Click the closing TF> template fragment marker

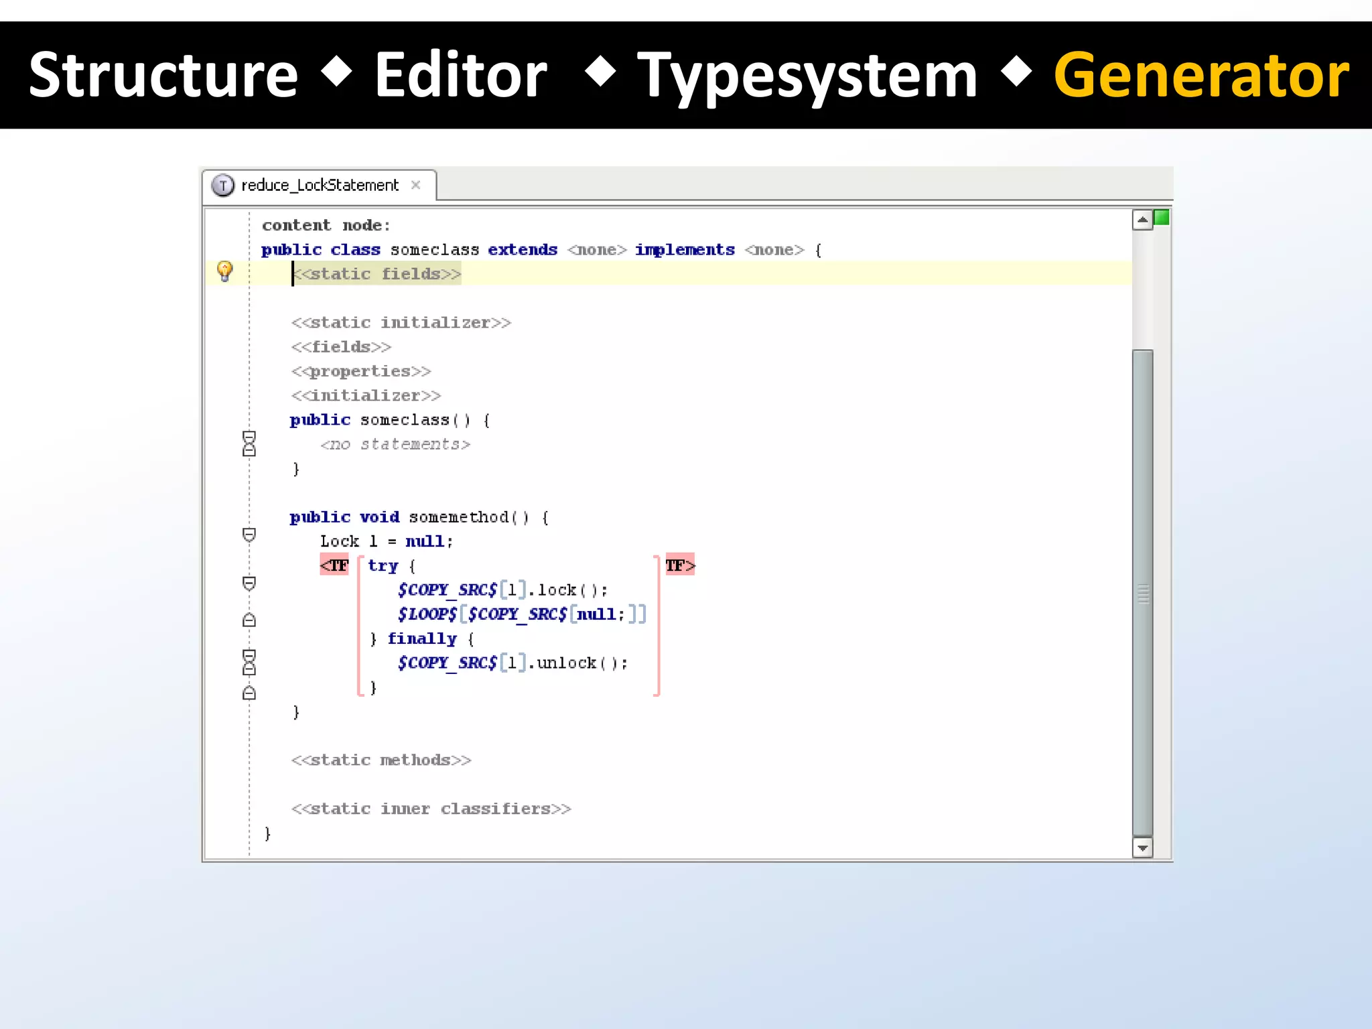680,565
